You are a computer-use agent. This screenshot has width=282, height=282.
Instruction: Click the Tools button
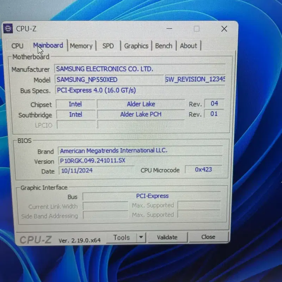[122, 238]
